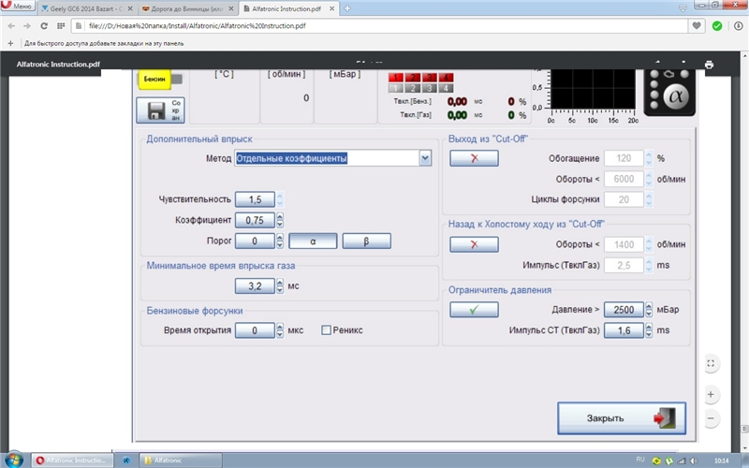This screenshot has width=749, height=468.
Task: Toggle the pressure limiter green checkmark switch
Action: pyautogui.click(x=474, y=310)
